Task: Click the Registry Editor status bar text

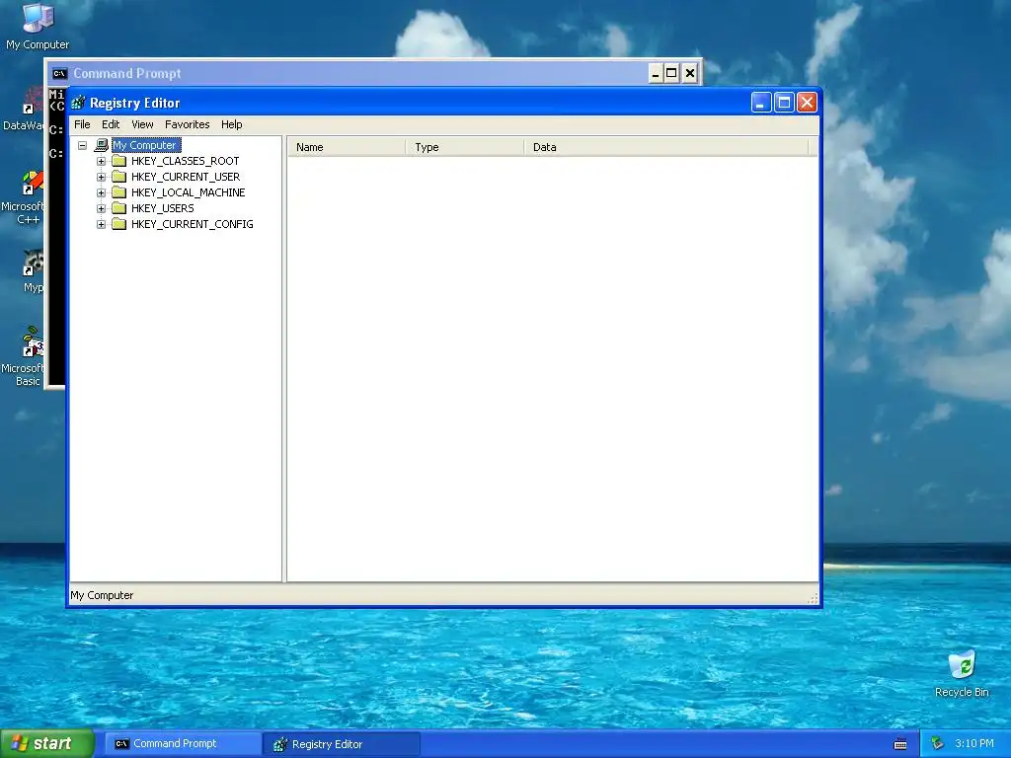Action: click(x=102, y=595)
